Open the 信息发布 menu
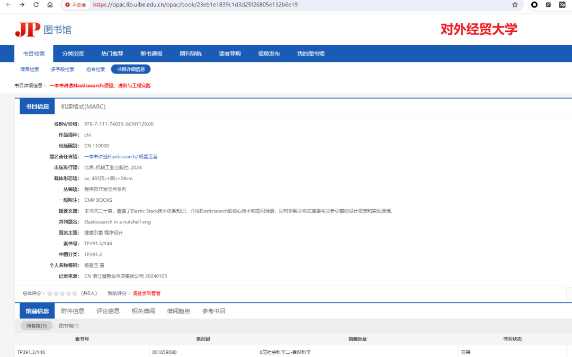 tap(269, 53)
